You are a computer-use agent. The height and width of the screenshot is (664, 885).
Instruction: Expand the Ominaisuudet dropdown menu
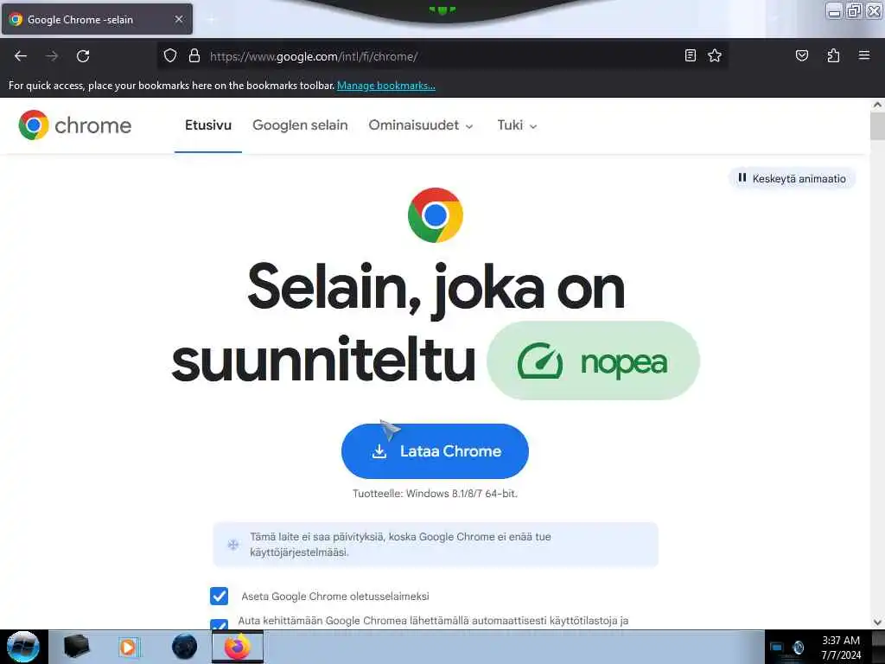tap(421, 124)
